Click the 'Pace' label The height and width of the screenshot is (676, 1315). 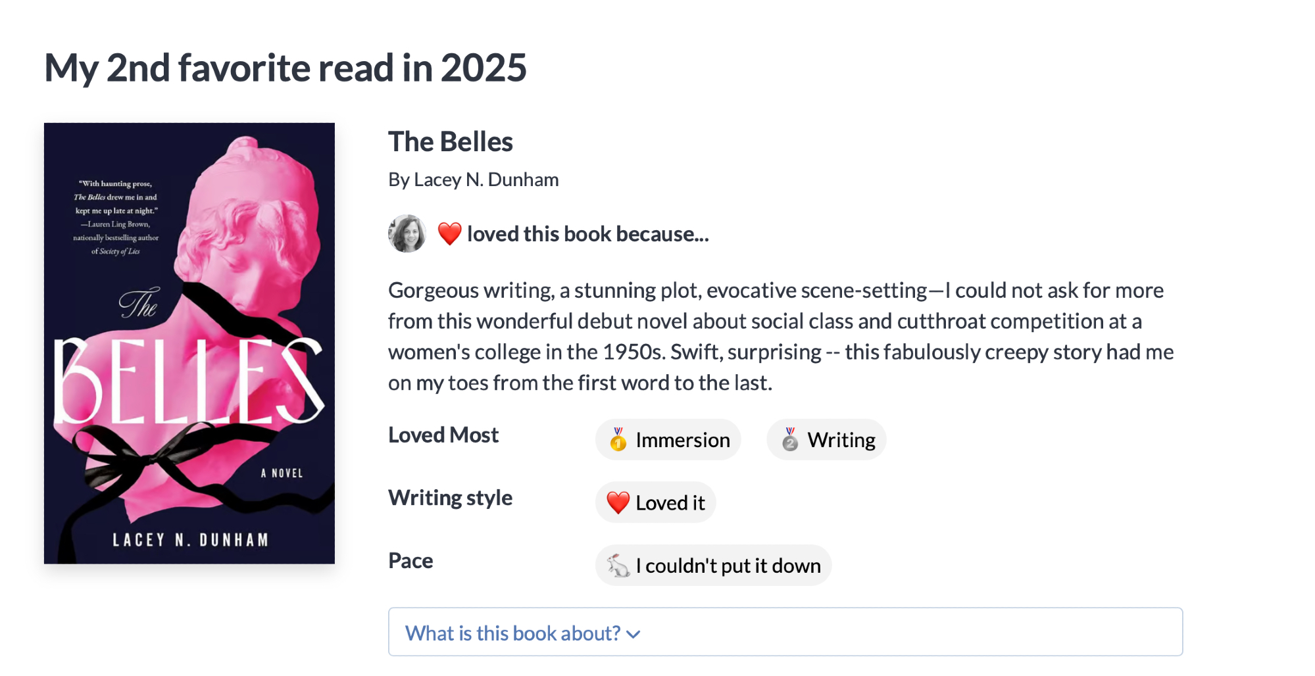pyautogui.click(x=410, y=561)
